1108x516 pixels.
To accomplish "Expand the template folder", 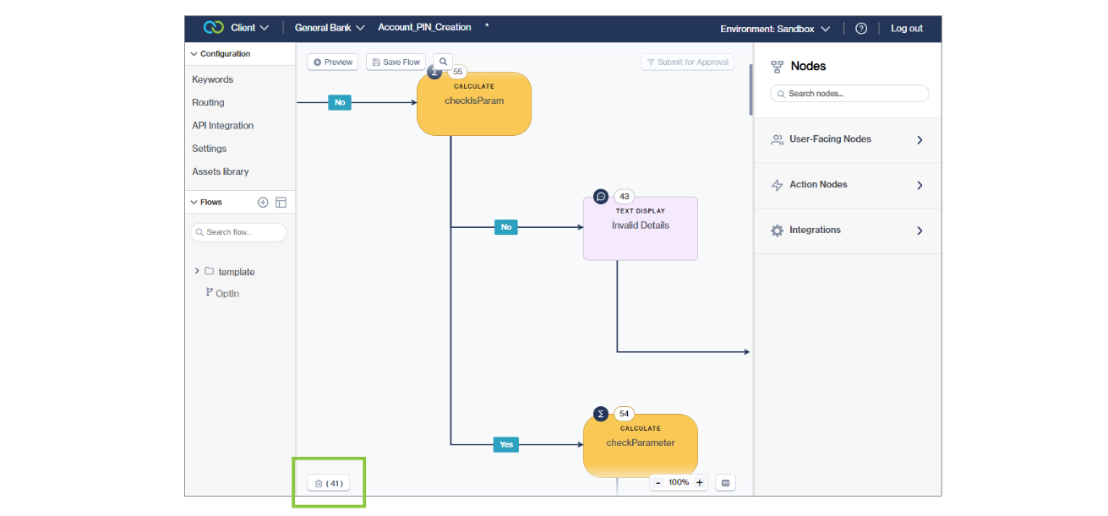I will click(x=197, y=271).
